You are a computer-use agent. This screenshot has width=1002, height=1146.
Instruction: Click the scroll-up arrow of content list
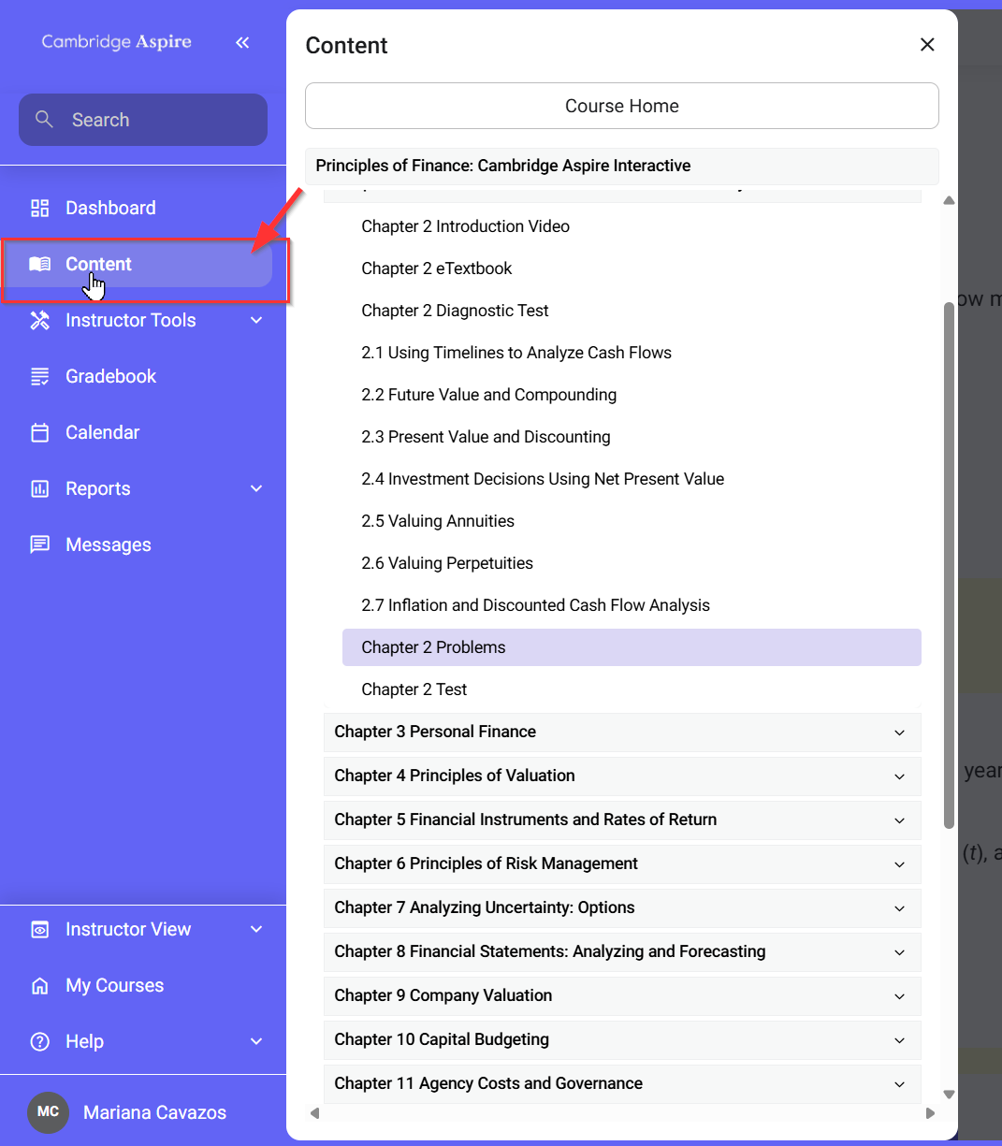[x=949, y=200]
